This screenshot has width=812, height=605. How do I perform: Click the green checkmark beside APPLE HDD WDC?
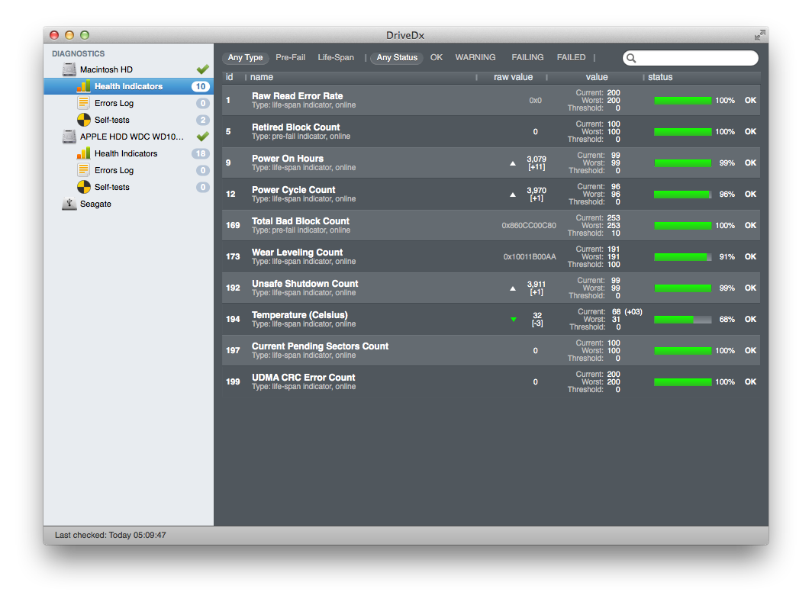203,137
